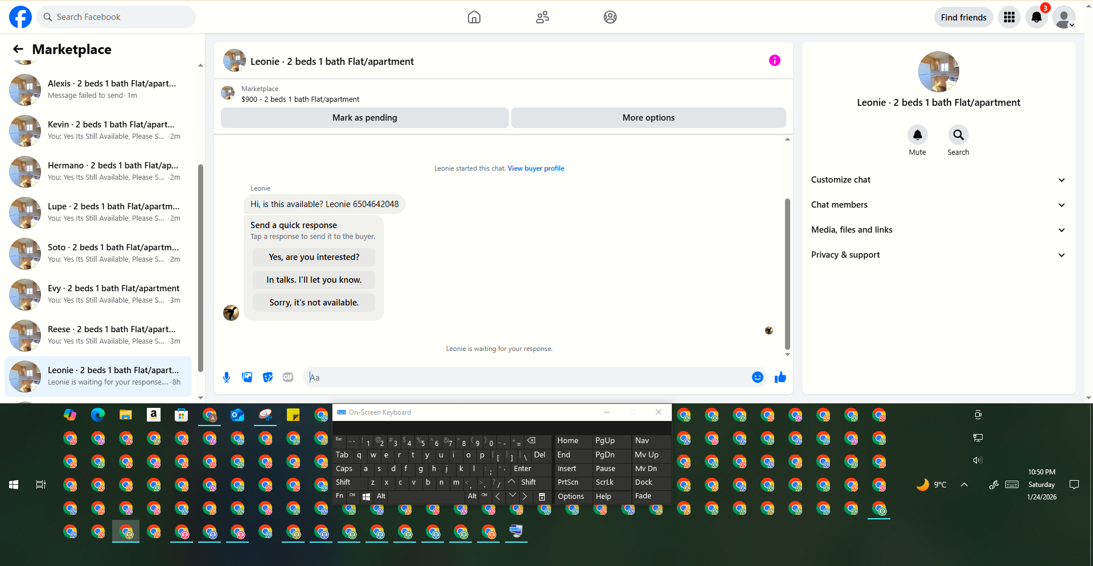The image size is (1093, 566).
Task: Open the More options menu
Action: 648,118
